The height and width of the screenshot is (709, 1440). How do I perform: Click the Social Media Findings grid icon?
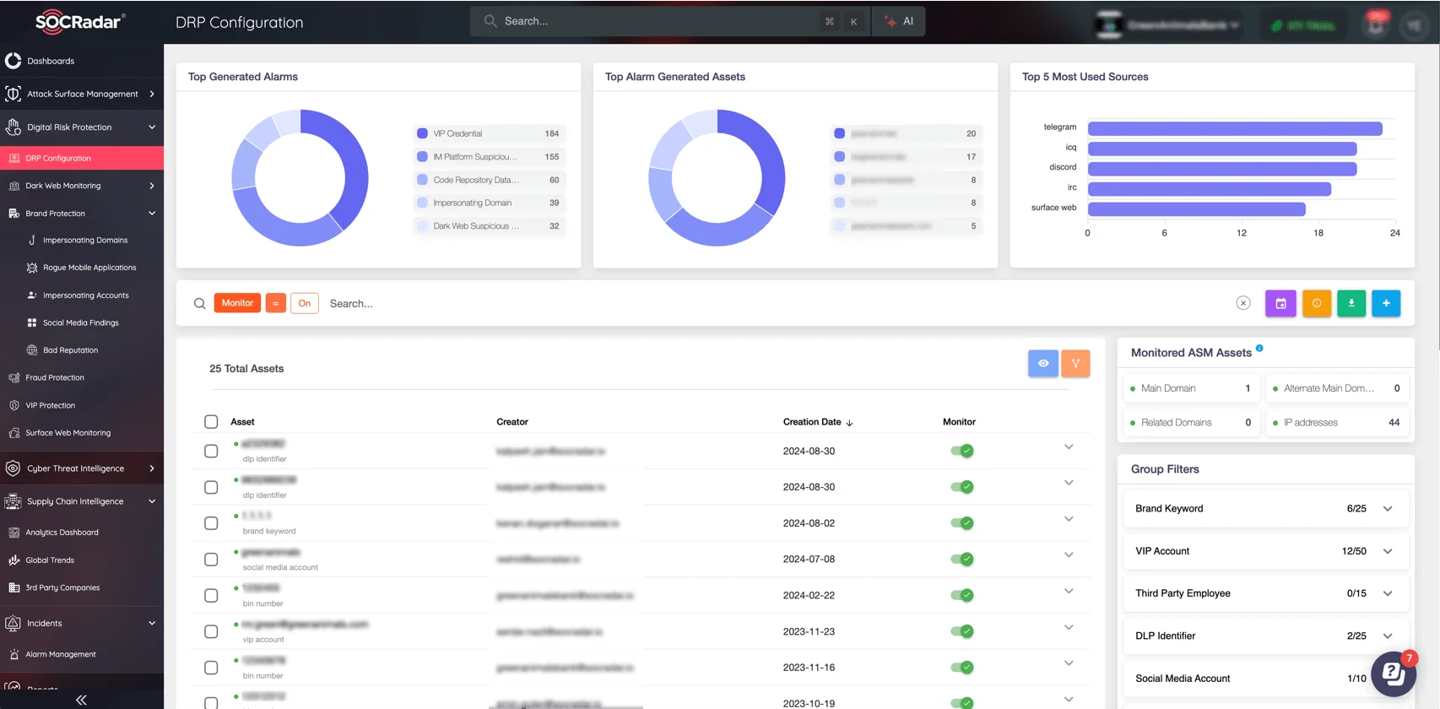pyautogui.click(x=32, y=322)
